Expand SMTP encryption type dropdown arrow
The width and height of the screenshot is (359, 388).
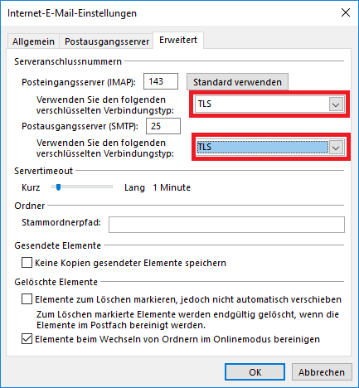(336, 148)
